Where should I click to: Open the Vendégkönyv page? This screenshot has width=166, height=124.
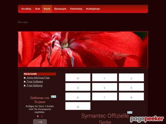pyautogui.click(x=93, y=9)
